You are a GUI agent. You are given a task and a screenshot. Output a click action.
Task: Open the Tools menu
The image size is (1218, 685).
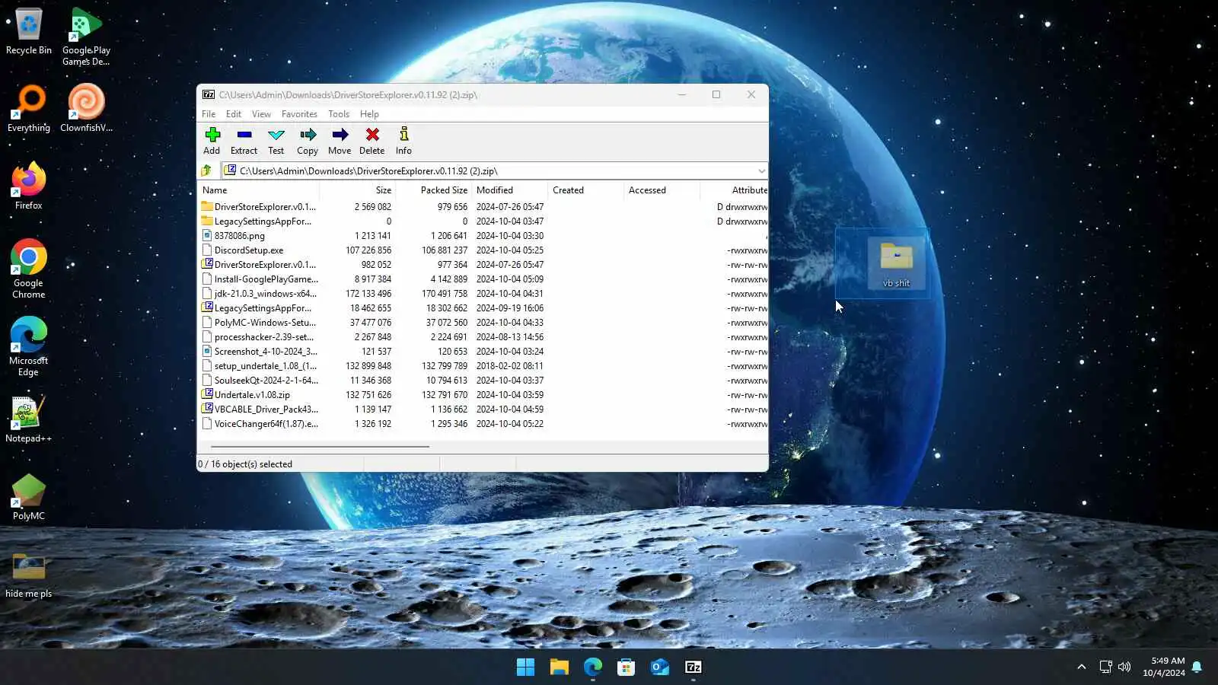[339, 114]
